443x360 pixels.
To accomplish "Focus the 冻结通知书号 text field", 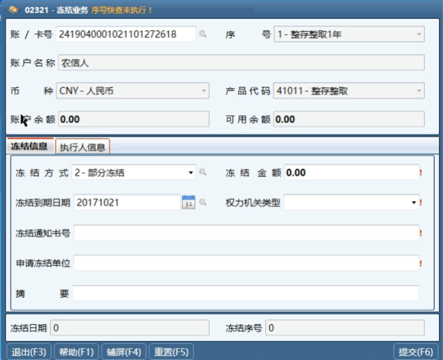I will 246,233.
